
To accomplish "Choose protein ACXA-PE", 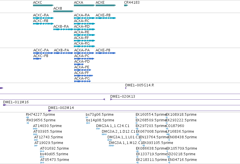I will point(83,70).
